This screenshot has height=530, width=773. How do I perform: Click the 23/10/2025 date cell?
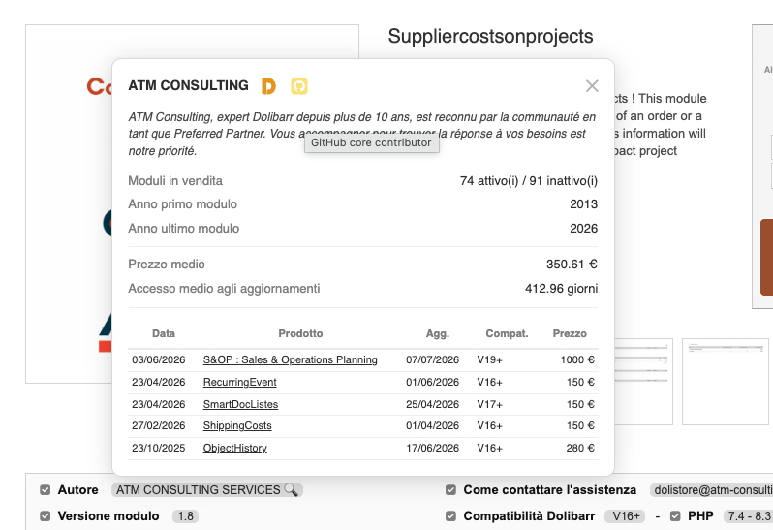click(x=159, y=448)
